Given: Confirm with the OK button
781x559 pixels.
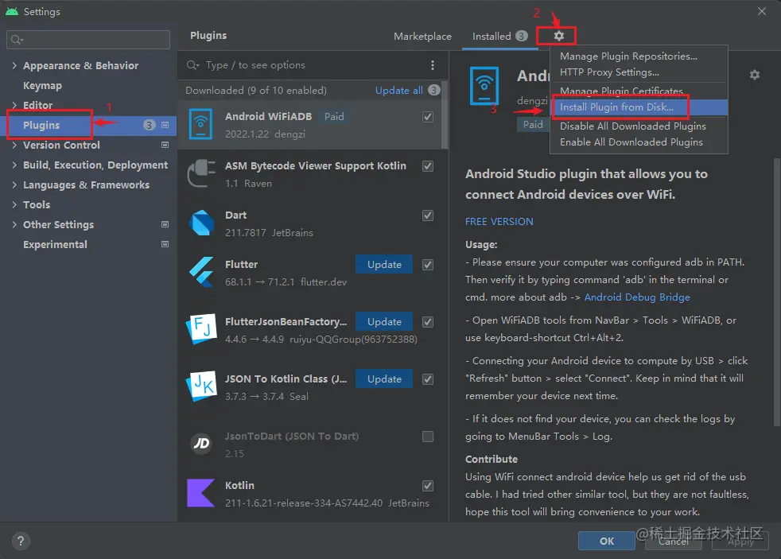Looking at the screenshot, I should click(x=606, y=541).
